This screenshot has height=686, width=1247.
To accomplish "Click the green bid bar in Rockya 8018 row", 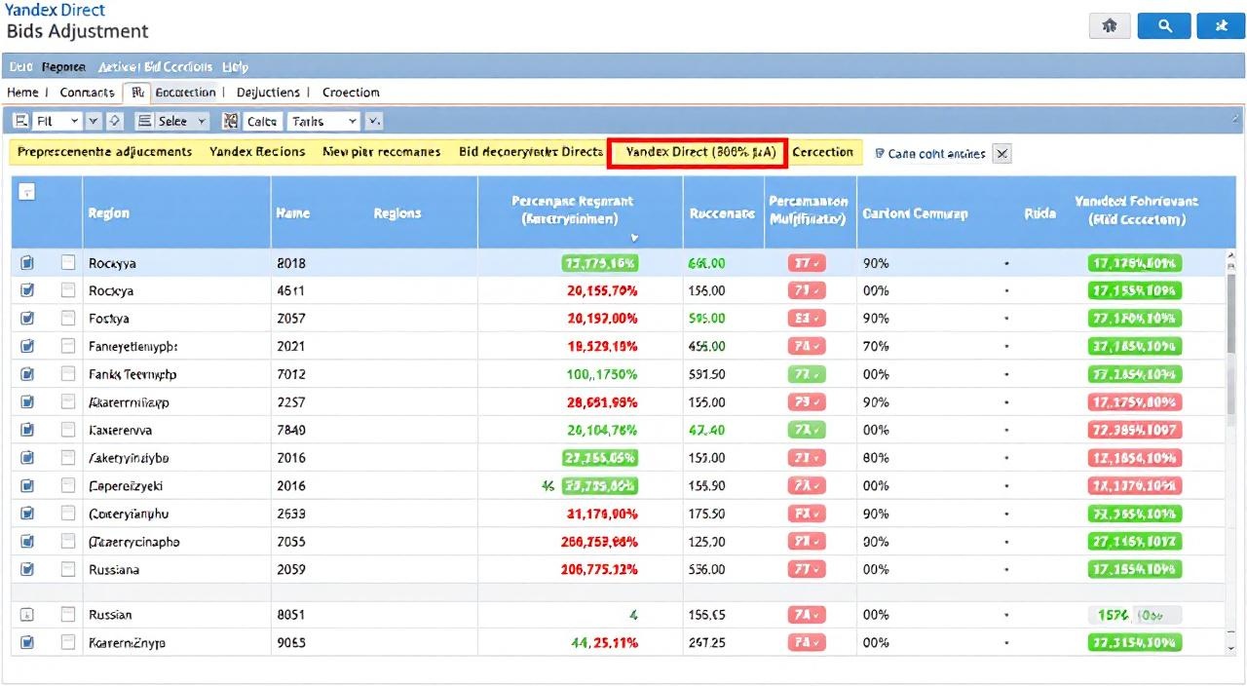I will [x=1134, y=263].
